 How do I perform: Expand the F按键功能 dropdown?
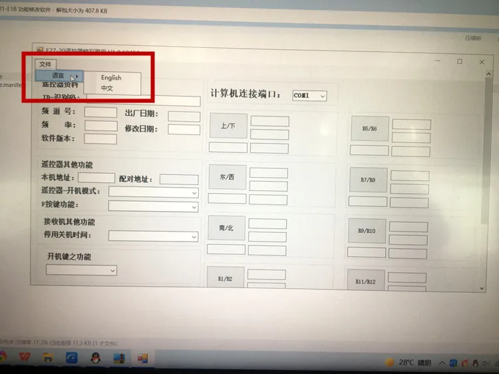click(154, 206)
